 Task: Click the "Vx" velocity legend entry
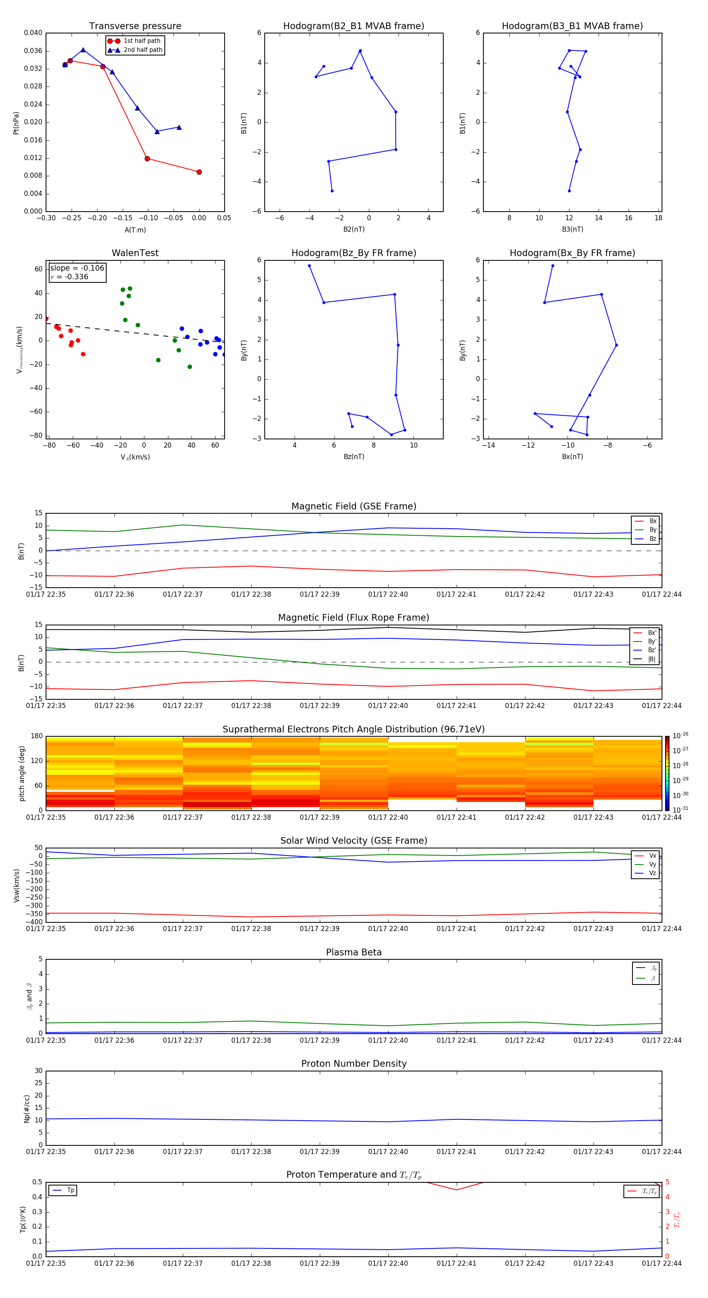click(x=645, y=855)
